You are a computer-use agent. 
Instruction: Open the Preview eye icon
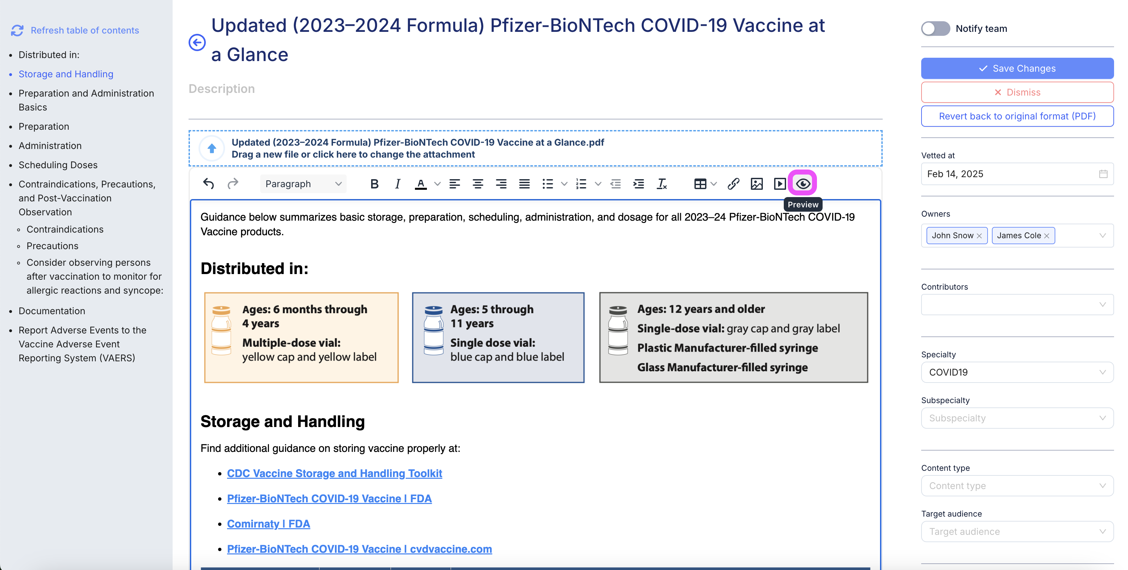click(x=803, y=183)
